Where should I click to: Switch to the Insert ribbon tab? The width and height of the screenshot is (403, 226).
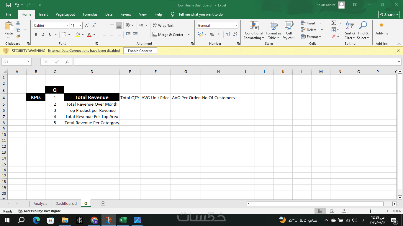pos(43,14)
